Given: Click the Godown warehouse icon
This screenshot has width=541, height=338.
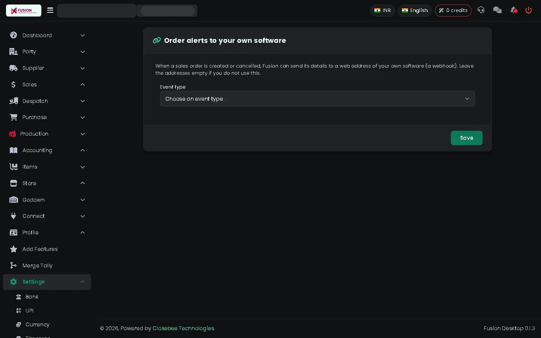Looking at the screenshot, I should tap(14, 200).
